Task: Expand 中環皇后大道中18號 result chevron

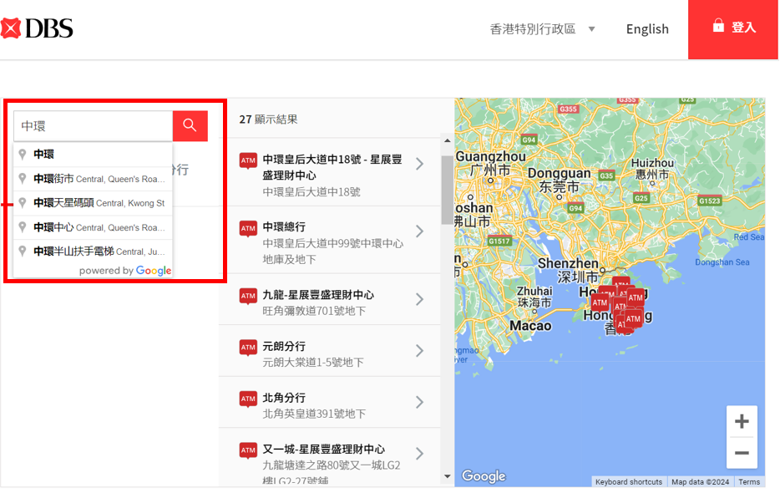Action: pyautogui.click(x=419, y=164)
